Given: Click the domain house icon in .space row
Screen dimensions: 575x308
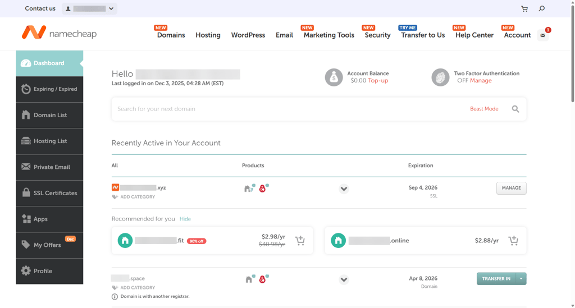Looking at the screenshot, I should (x=249, y=279).
